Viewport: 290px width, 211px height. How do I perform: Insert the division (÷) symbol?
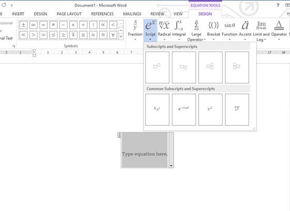click(x=83, y=25)
